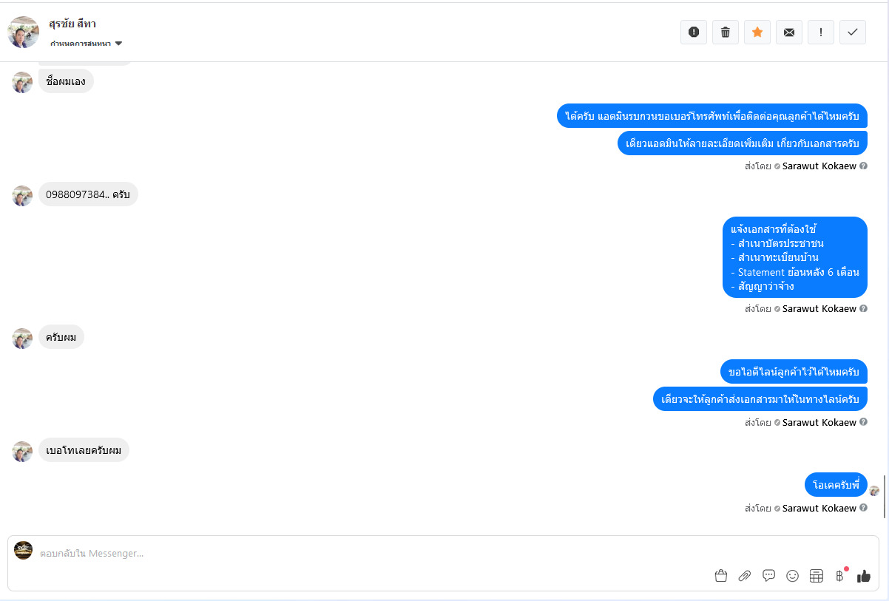The image size is (889, 601).
Task: Send a thumbs-up like
Action: click(864, 576)
